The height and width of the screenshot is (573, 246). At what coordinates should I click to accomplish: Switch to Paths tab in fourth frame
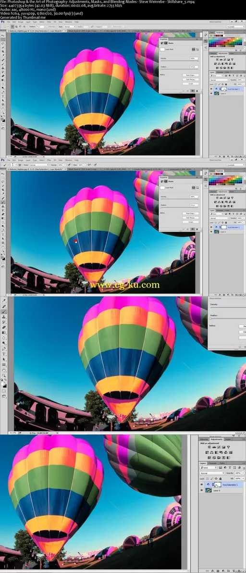(222, 463)
